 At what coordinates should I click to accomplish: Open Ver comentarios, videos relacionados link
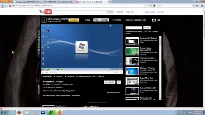pyautogui.click(x=61, y=96)
